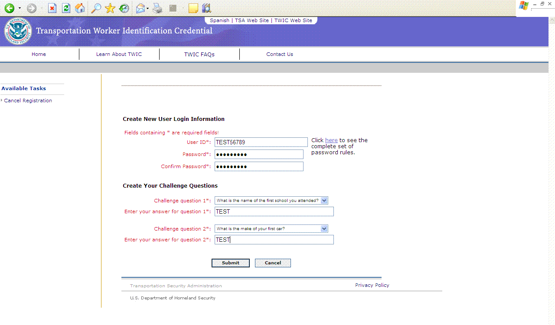555x325 pixels.
Task: Click the Windows flag logo
Action: coord(524,6)
